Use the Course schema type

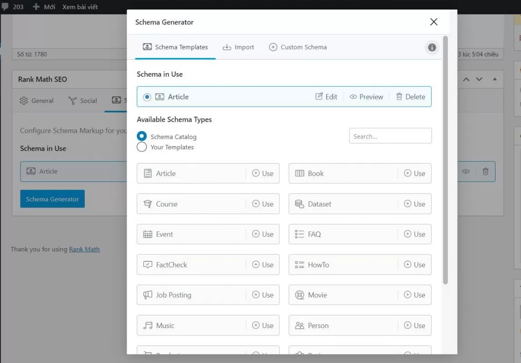tap(263, 204)
